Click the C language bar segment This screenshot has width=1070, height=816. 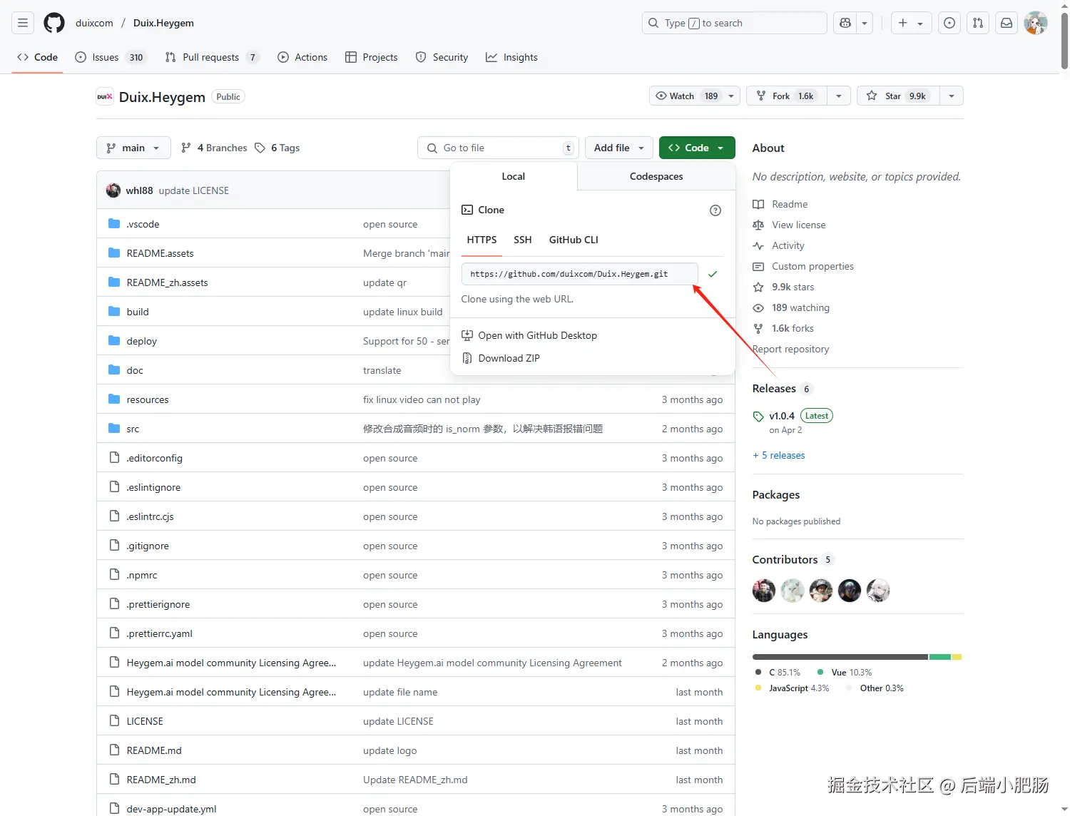pos(840,657)
